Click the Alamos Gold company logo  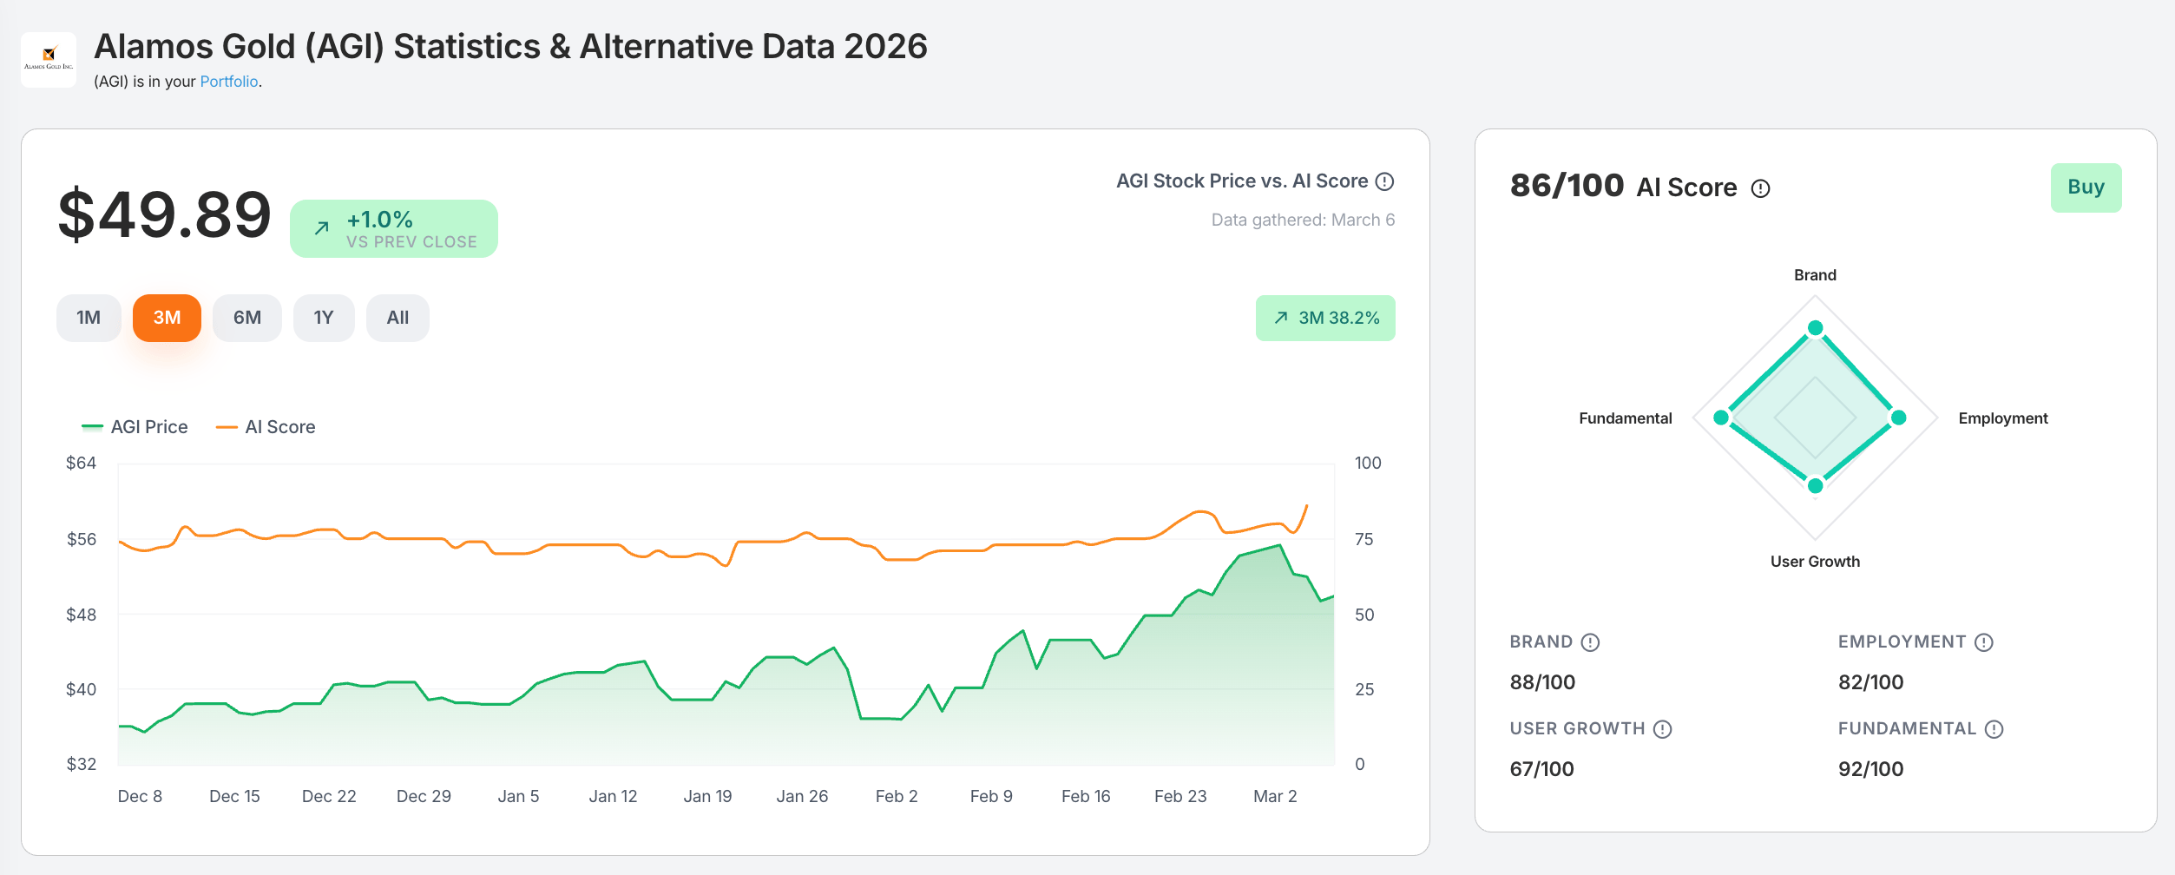(x=49, y=59)
